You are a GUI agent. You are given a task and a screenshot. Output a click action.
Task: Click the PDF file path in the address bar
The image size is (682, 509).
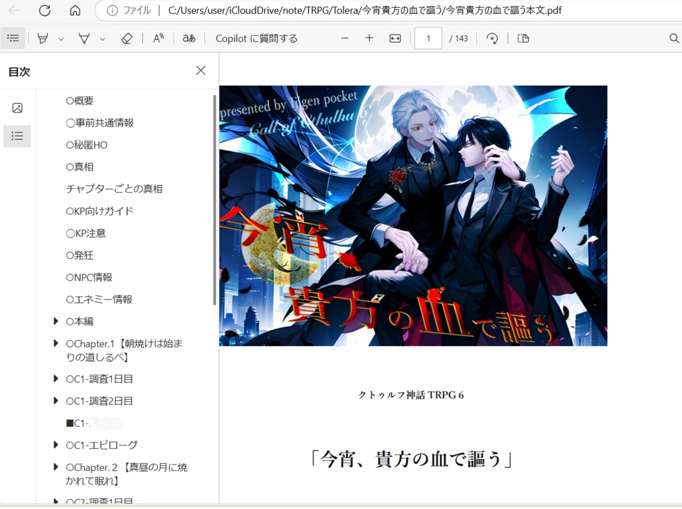click(x=365, y=11)
